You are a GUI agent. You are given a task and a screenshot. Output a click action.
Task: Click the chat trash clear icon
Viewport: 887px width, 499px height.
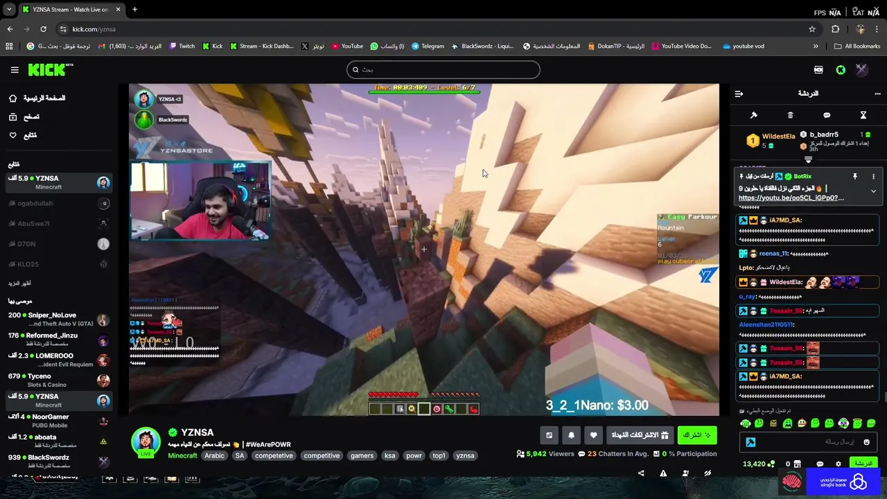click(x=790, y=115)
